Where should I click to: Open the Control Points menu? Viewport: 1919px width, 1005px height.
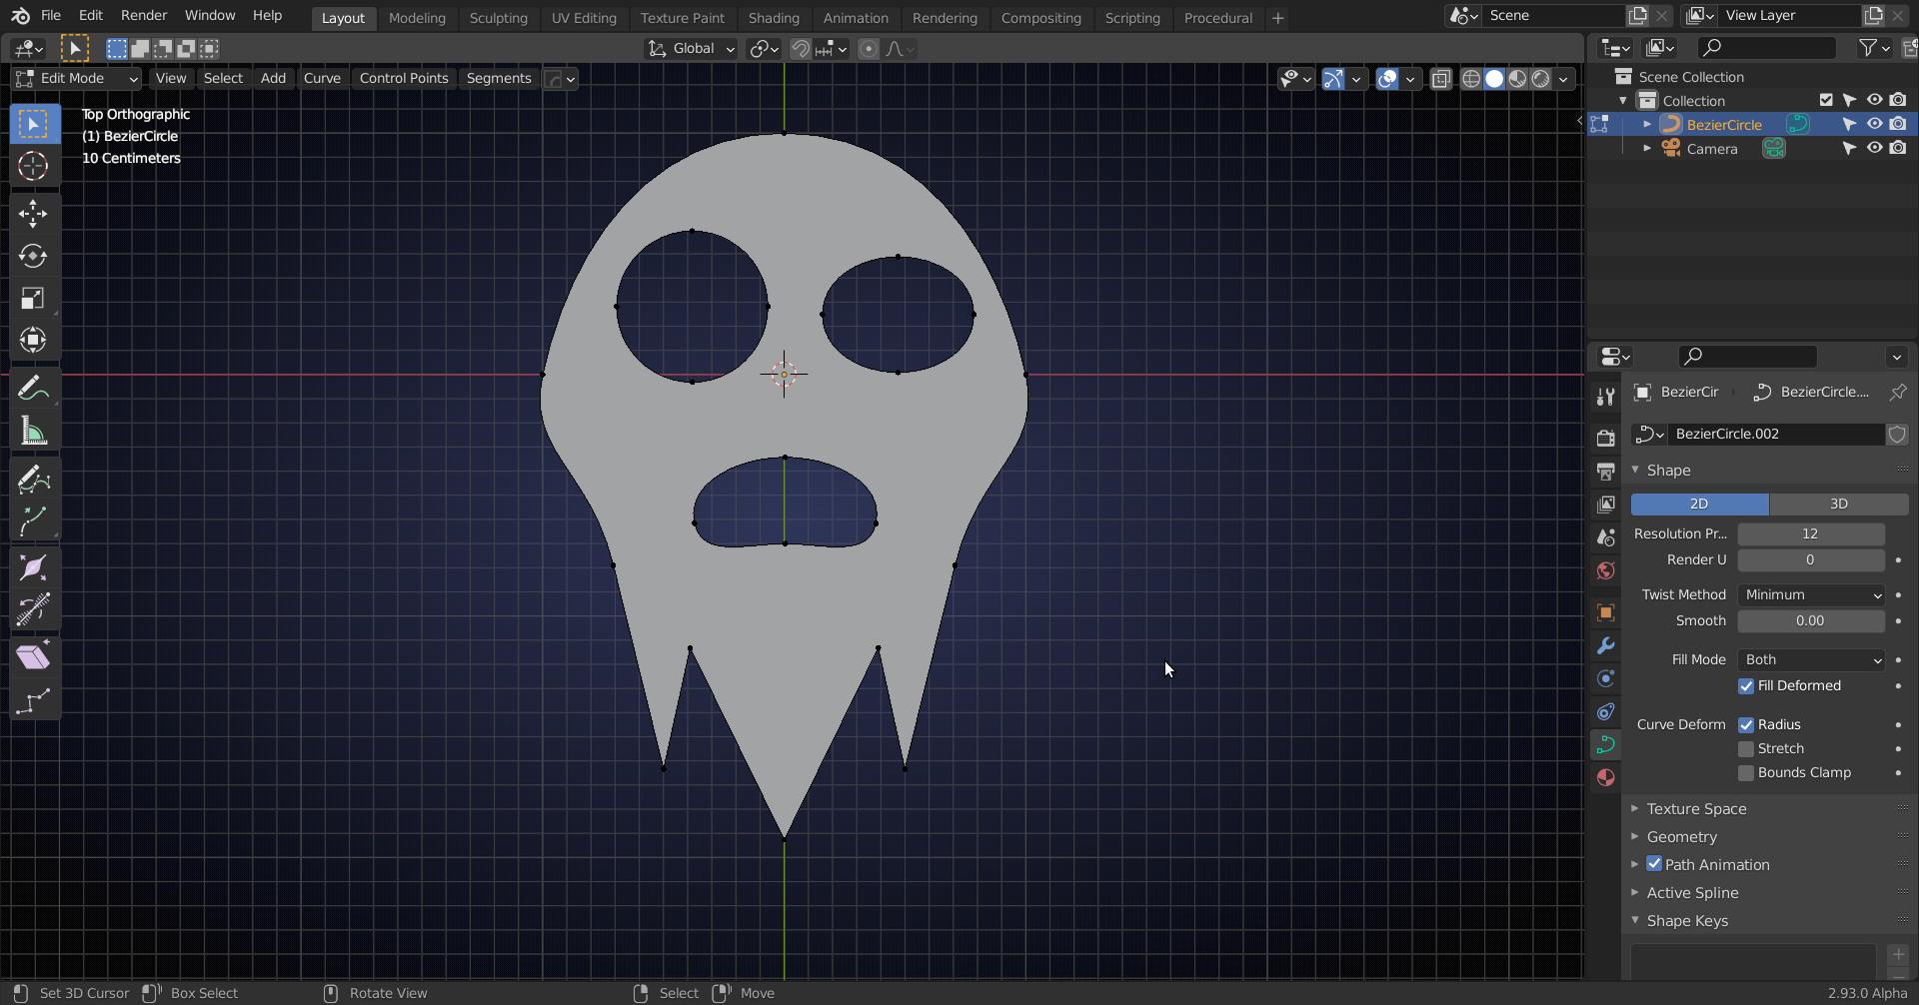pos(403,78)
